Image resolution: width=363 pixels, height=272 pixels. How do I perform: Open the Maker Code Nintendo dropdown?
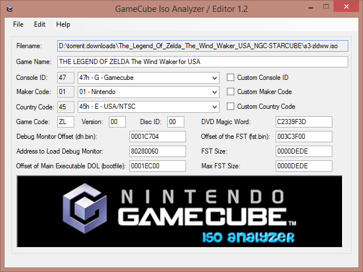[149, 92]
